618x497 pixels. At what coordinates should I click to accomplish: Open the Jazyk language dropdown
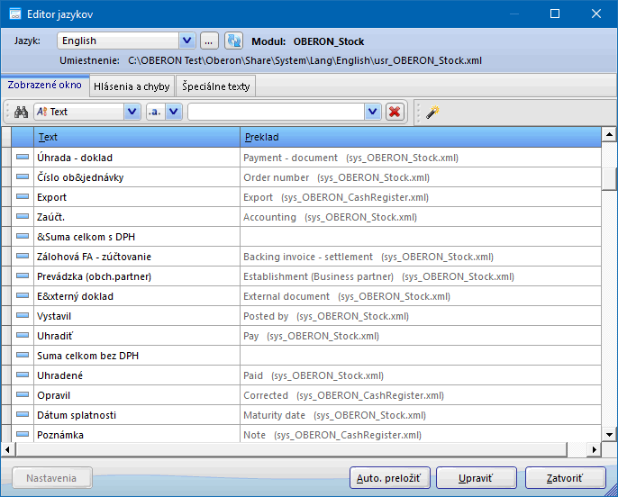186,41
